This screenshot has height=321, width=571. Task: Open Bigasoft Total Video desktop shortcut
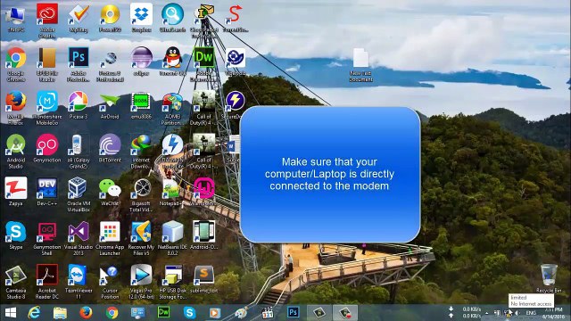pyautogui.click(x=141, y=194)
